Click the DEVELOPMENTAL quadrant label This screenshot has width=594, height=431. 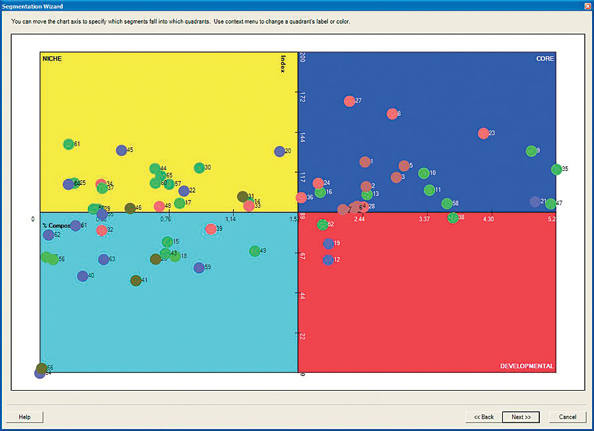(x=527, y=366)
